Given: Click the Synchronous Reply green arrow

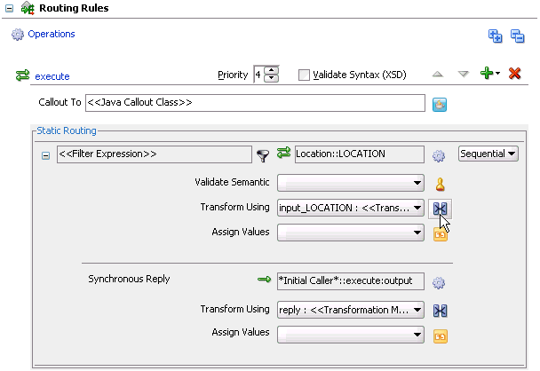Looking at the screenshot, I should pyautogui.click(x=264, y=279).
